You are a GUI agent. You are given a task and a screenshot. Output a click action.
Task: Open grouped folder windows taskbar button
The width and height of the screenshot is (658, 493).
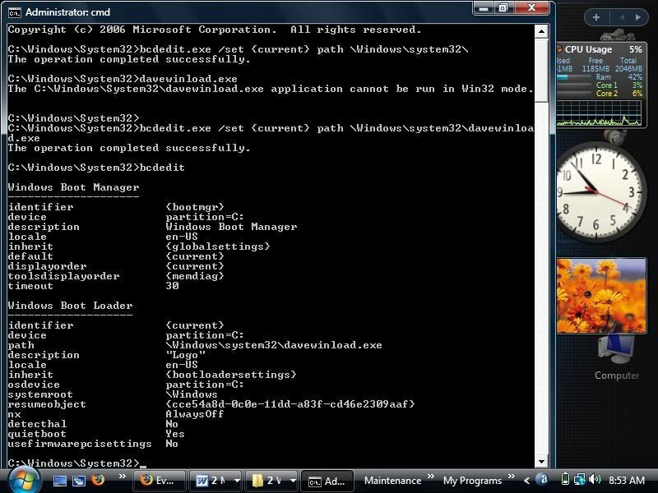coord(271,481)
